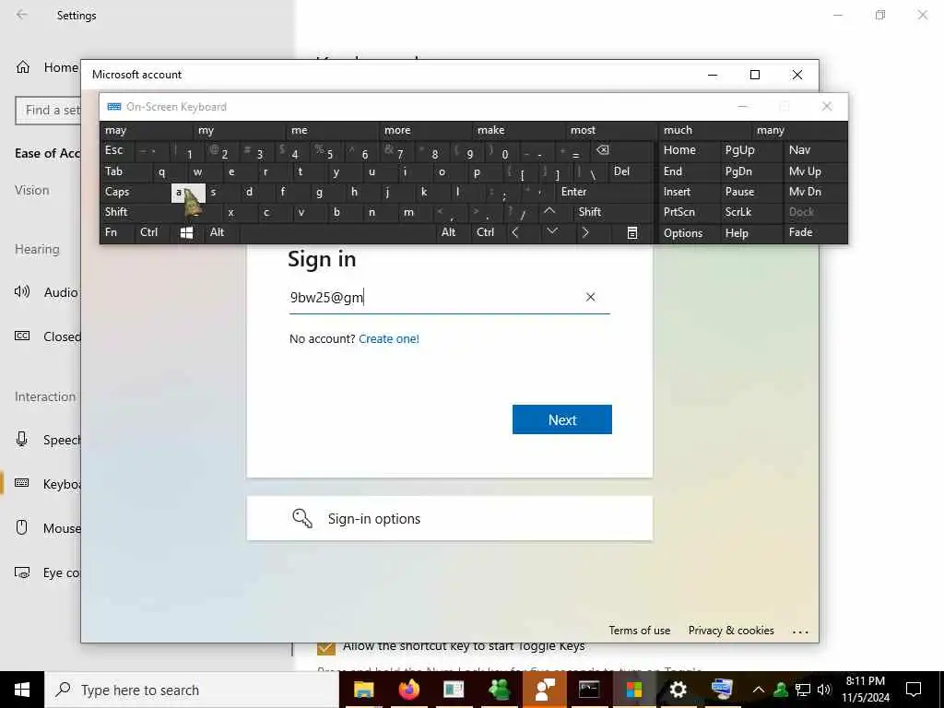Click the left arrow key on On-Screen Keyboard
Viewport: 944px width, 708px height.
pos(515,231)
